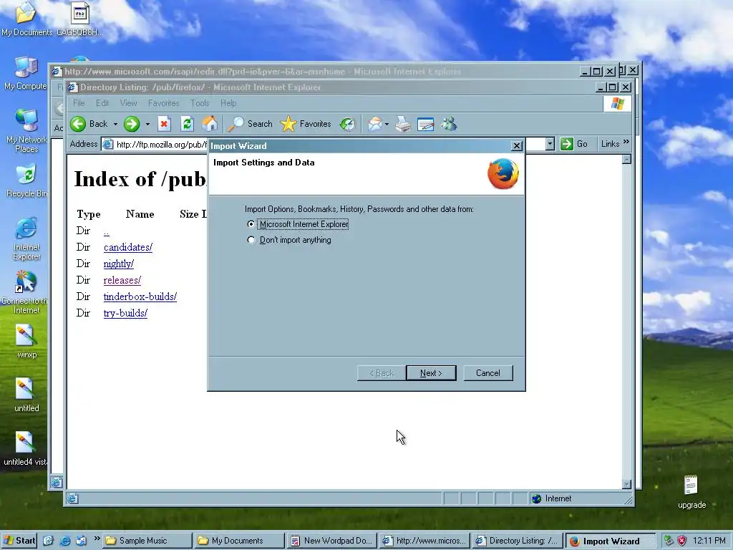This screenshot has height=550, width=733.
Task: Open try-builds/ directory link
Action: pyautogui.click(x=125, y=314)
